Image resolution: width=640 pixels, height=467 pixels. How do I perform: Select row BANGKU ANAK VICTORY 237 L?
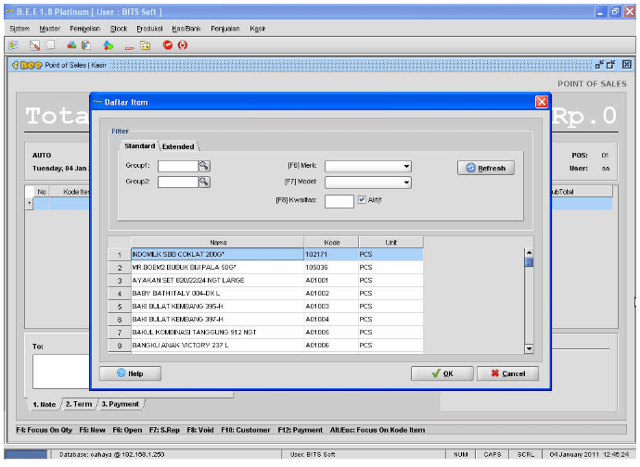tap(265, 346)
